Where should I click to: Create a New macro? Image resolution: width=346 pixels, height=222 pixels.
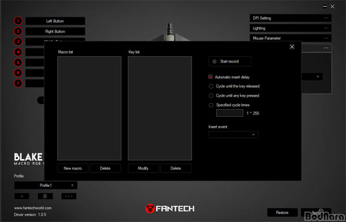(x=73, y=169)
